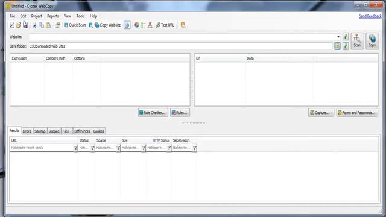Start a Quick Scan from toolbar
Image resolution: width=386 pixels, height=217 pixels.
(75, 25)
